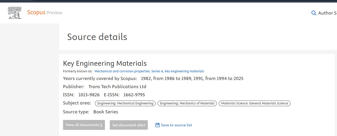Click the Scopus coverage years text
This screenshot has height=136, width=337.
click(x=192, y=78)
